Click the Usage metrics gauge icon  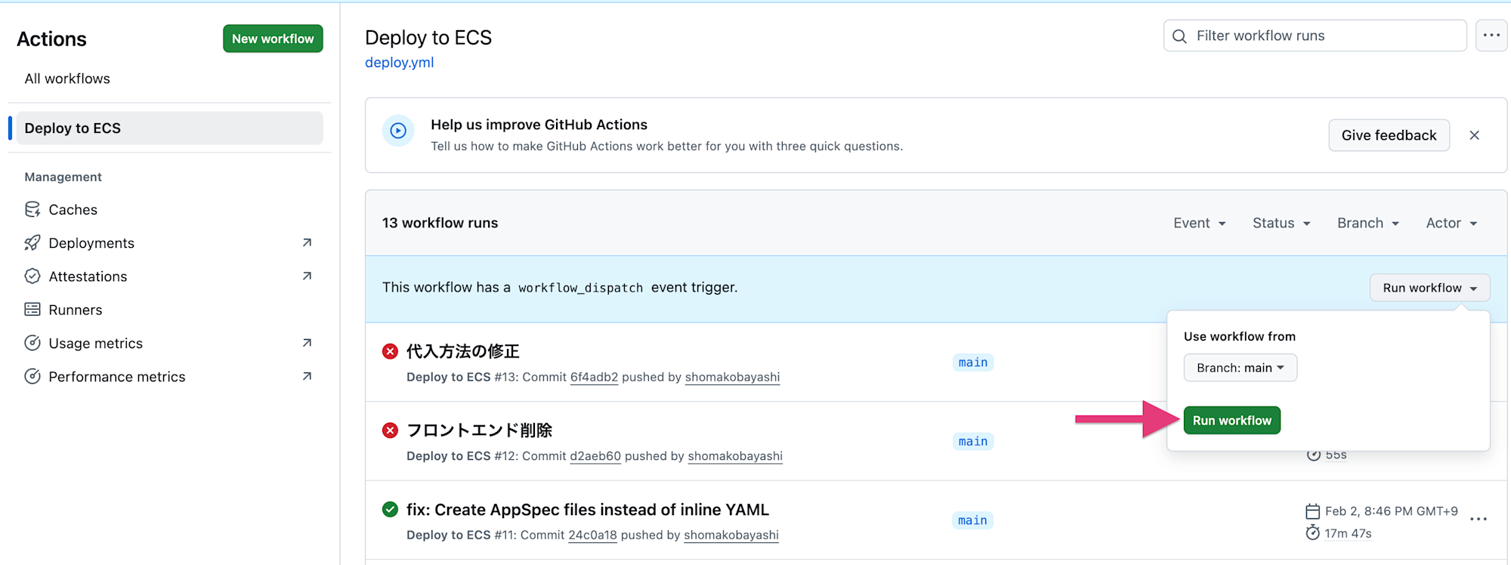tap(32, 343)
